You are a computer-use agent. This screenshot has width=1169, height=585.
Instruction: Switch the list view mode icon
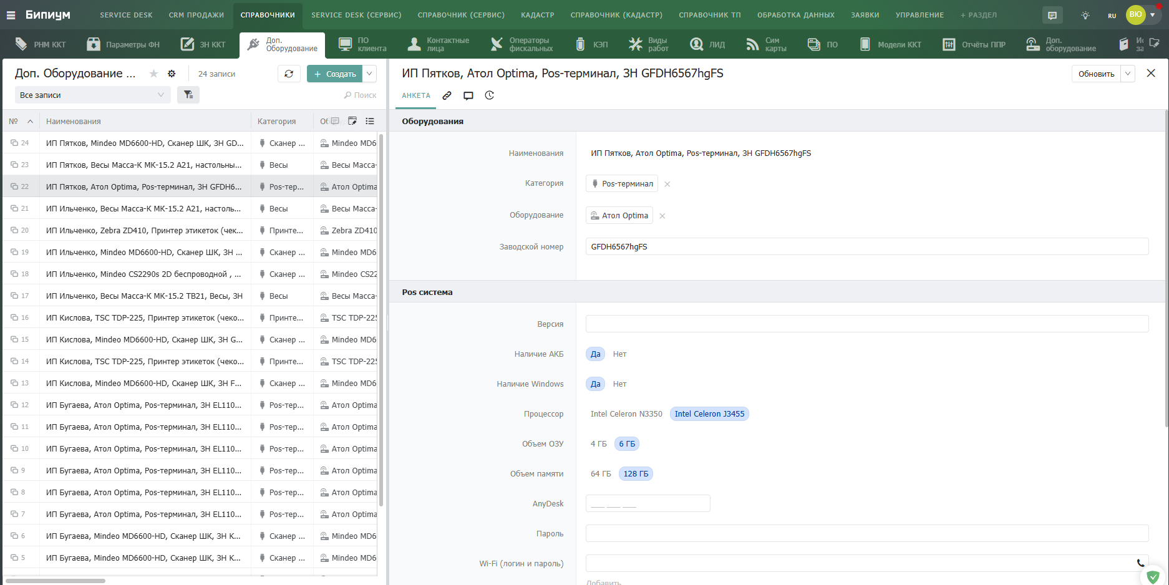370,121
